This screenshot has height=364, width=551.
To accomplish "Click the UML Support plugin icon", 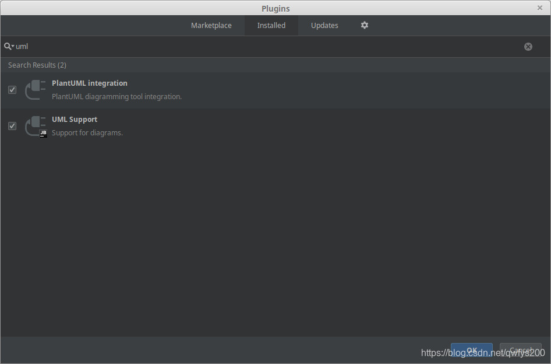I will [x=35, y=126].
